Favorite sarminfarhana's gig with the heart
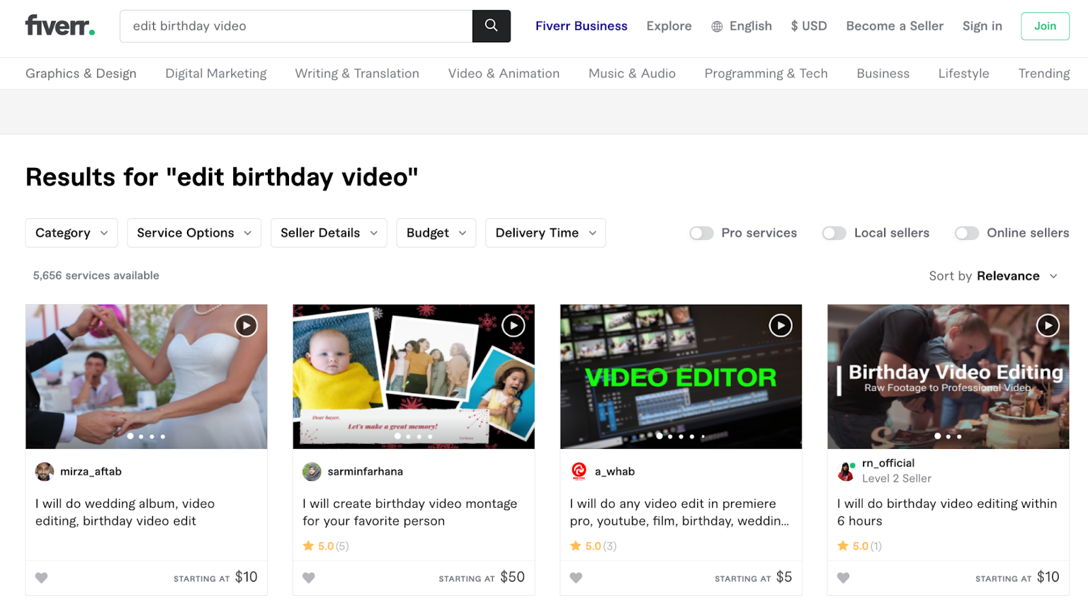The height and width of the screenshot is (612, 1088). tap(309, 578)
